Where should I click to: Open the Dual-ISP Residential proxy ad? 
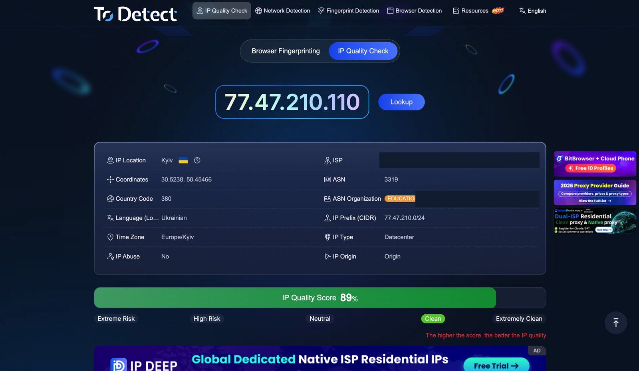(595, 221)
